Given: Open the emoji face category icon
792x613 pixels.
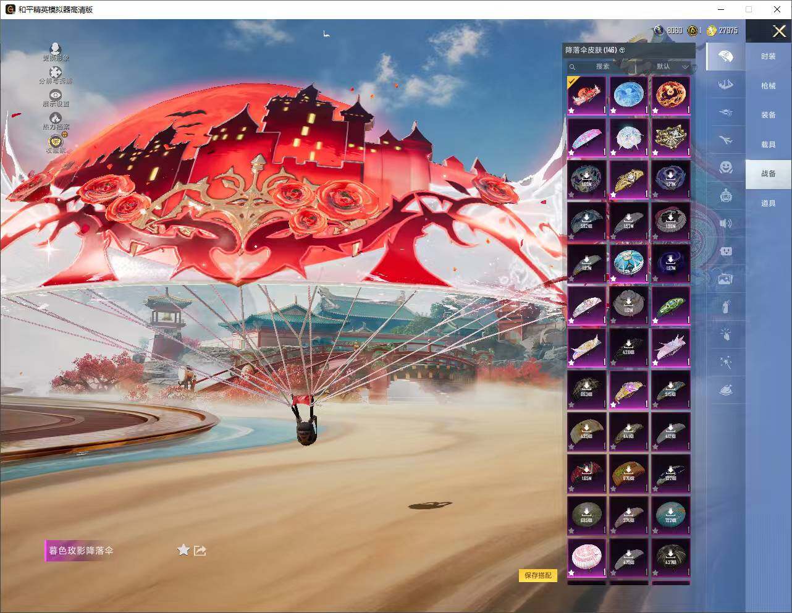Looking at the screenshot, I should [725, 167].
